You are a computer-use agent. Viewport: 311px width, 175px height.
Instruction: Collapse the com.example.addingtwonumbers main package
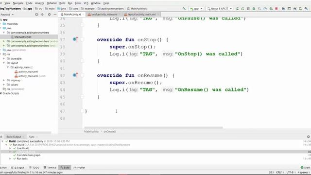point(4,33)
